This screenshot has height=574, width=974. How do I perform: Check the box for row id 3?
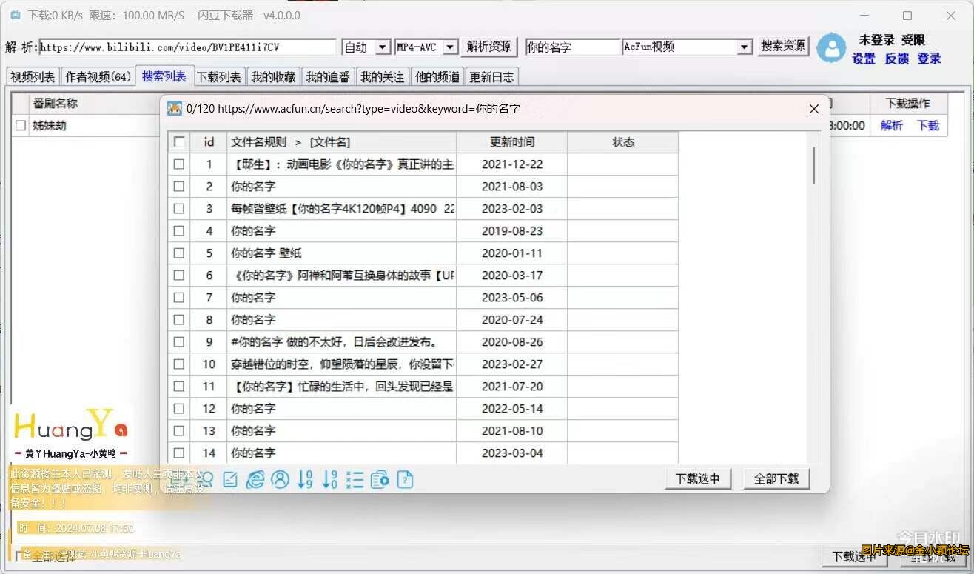pyautogui.click(x=179, y=209)
